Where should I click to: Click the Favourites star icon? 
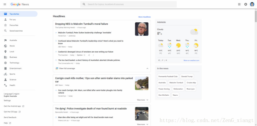5,25
